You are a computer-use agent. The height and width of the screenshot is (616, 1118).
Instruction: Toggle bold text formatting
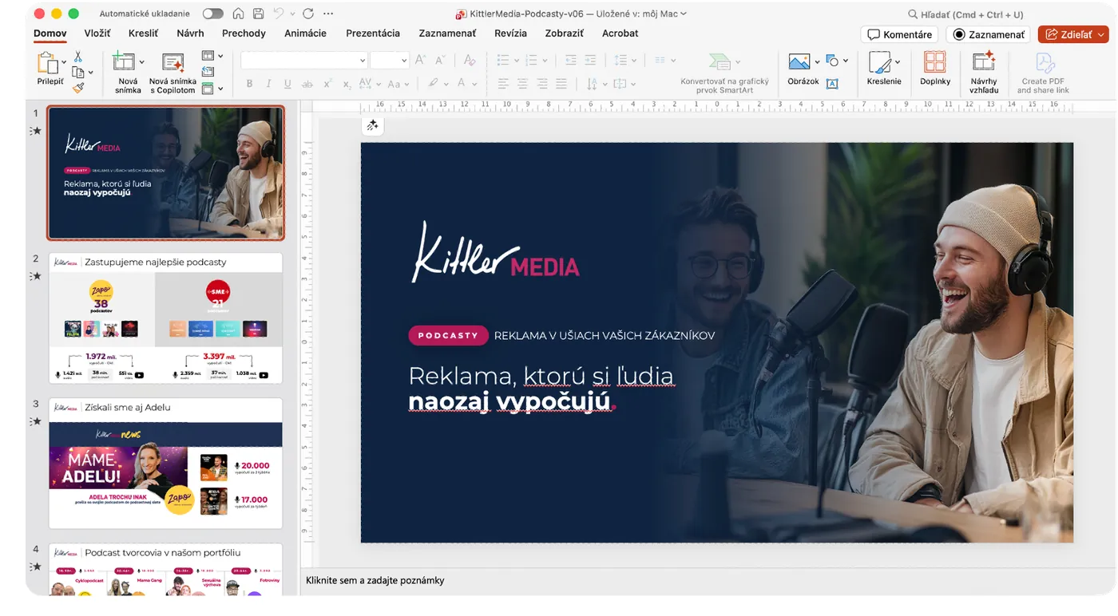point(249,84)
